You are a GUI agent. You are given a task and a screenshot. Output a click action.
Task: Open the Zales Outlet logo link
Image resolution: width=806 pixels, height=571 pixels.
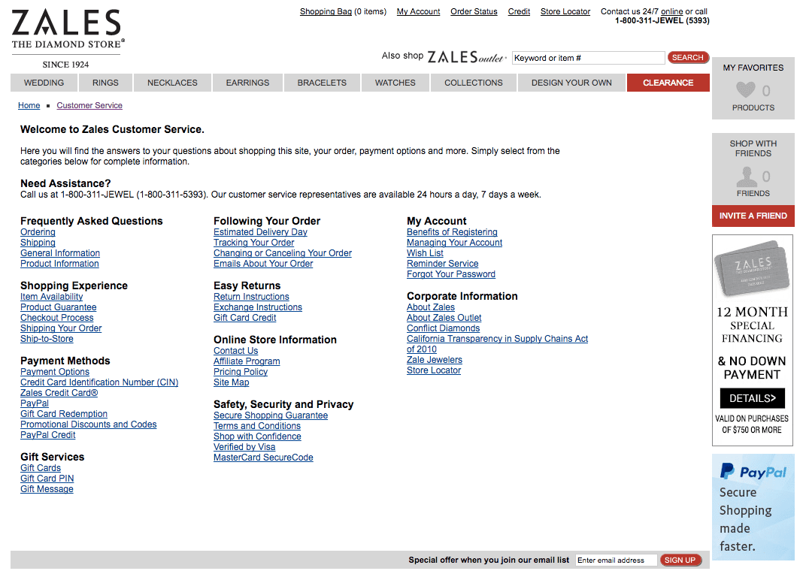click(467, 57)
